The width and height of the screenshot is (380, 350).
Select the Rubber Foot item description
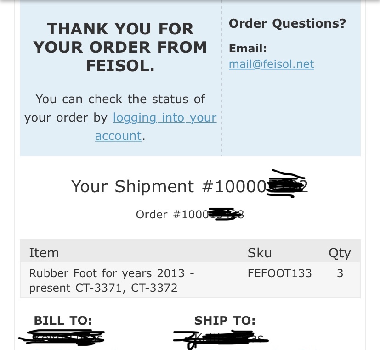[112, 281]
